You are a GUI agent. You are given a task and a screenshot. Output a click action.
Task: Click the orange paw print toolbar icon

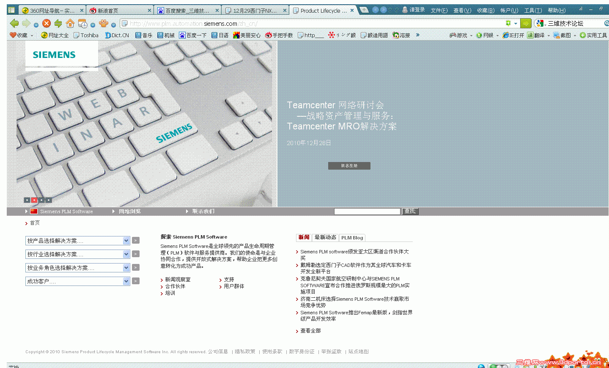tap(103, 24)
